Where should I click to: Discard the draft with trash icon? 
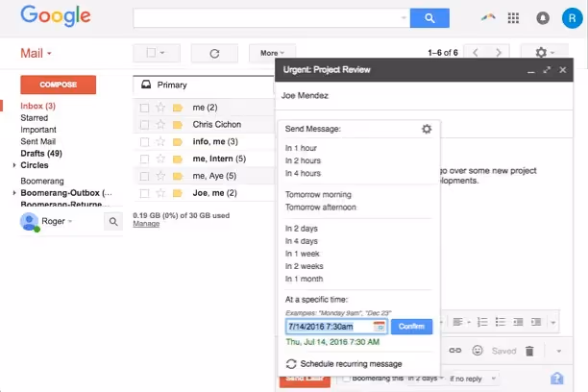click(x=529, y=351)
